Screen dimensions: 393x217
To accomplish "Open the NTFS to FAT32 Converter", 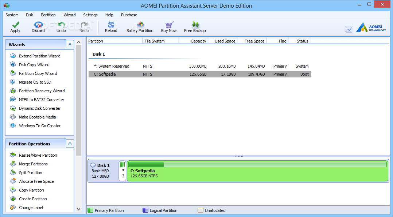I will (42, 100).
